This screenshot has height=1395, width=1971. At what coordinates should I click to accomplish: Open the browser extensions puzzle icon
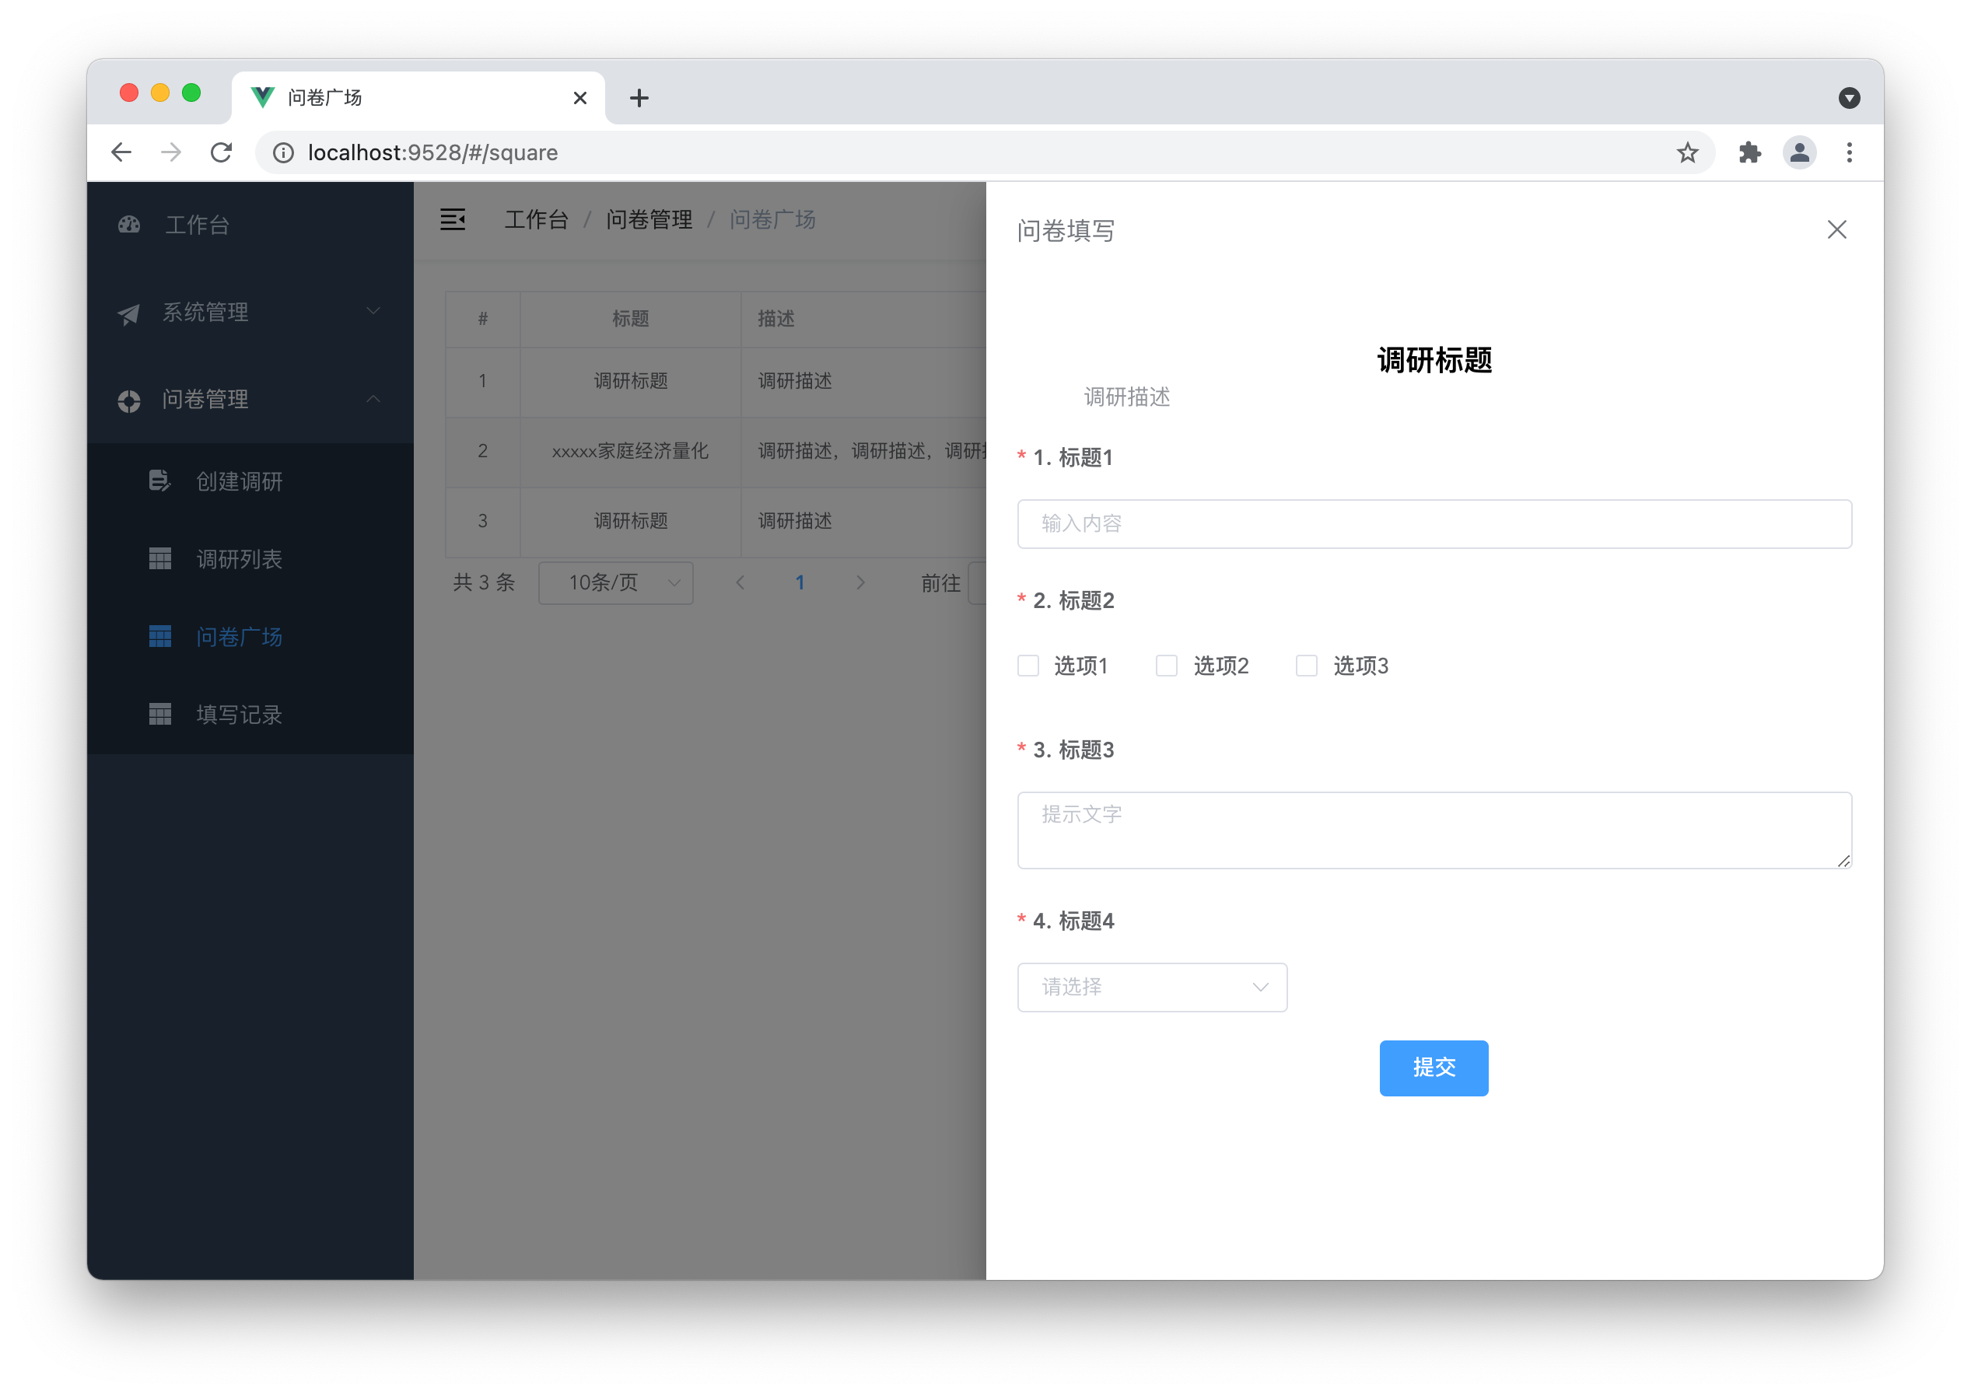[x=1749, y=153]
